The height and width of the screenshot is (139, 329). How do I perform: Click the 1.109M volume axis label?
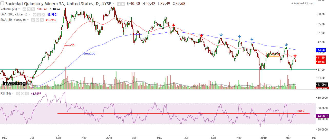[x=322, y=84]
